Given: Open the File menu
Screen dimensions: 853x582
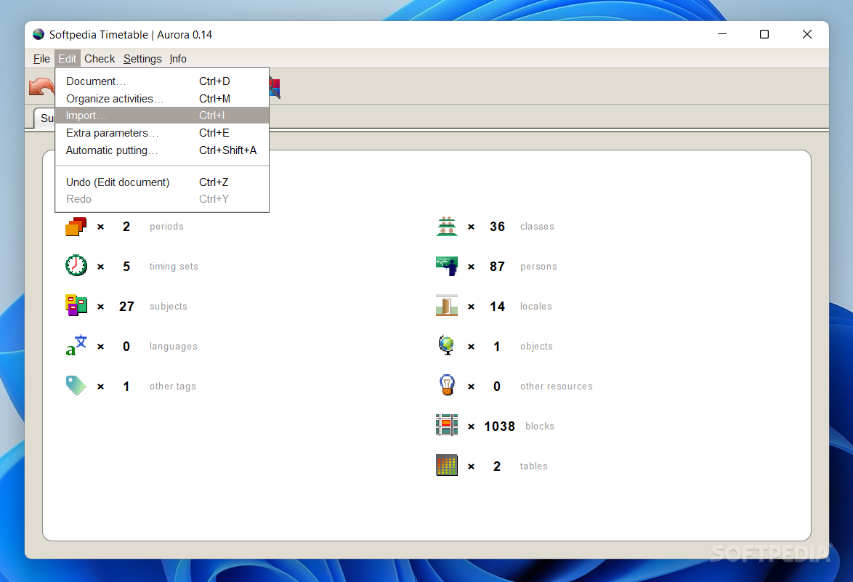Looking at the screenshot, I should [x=41, y=59].
